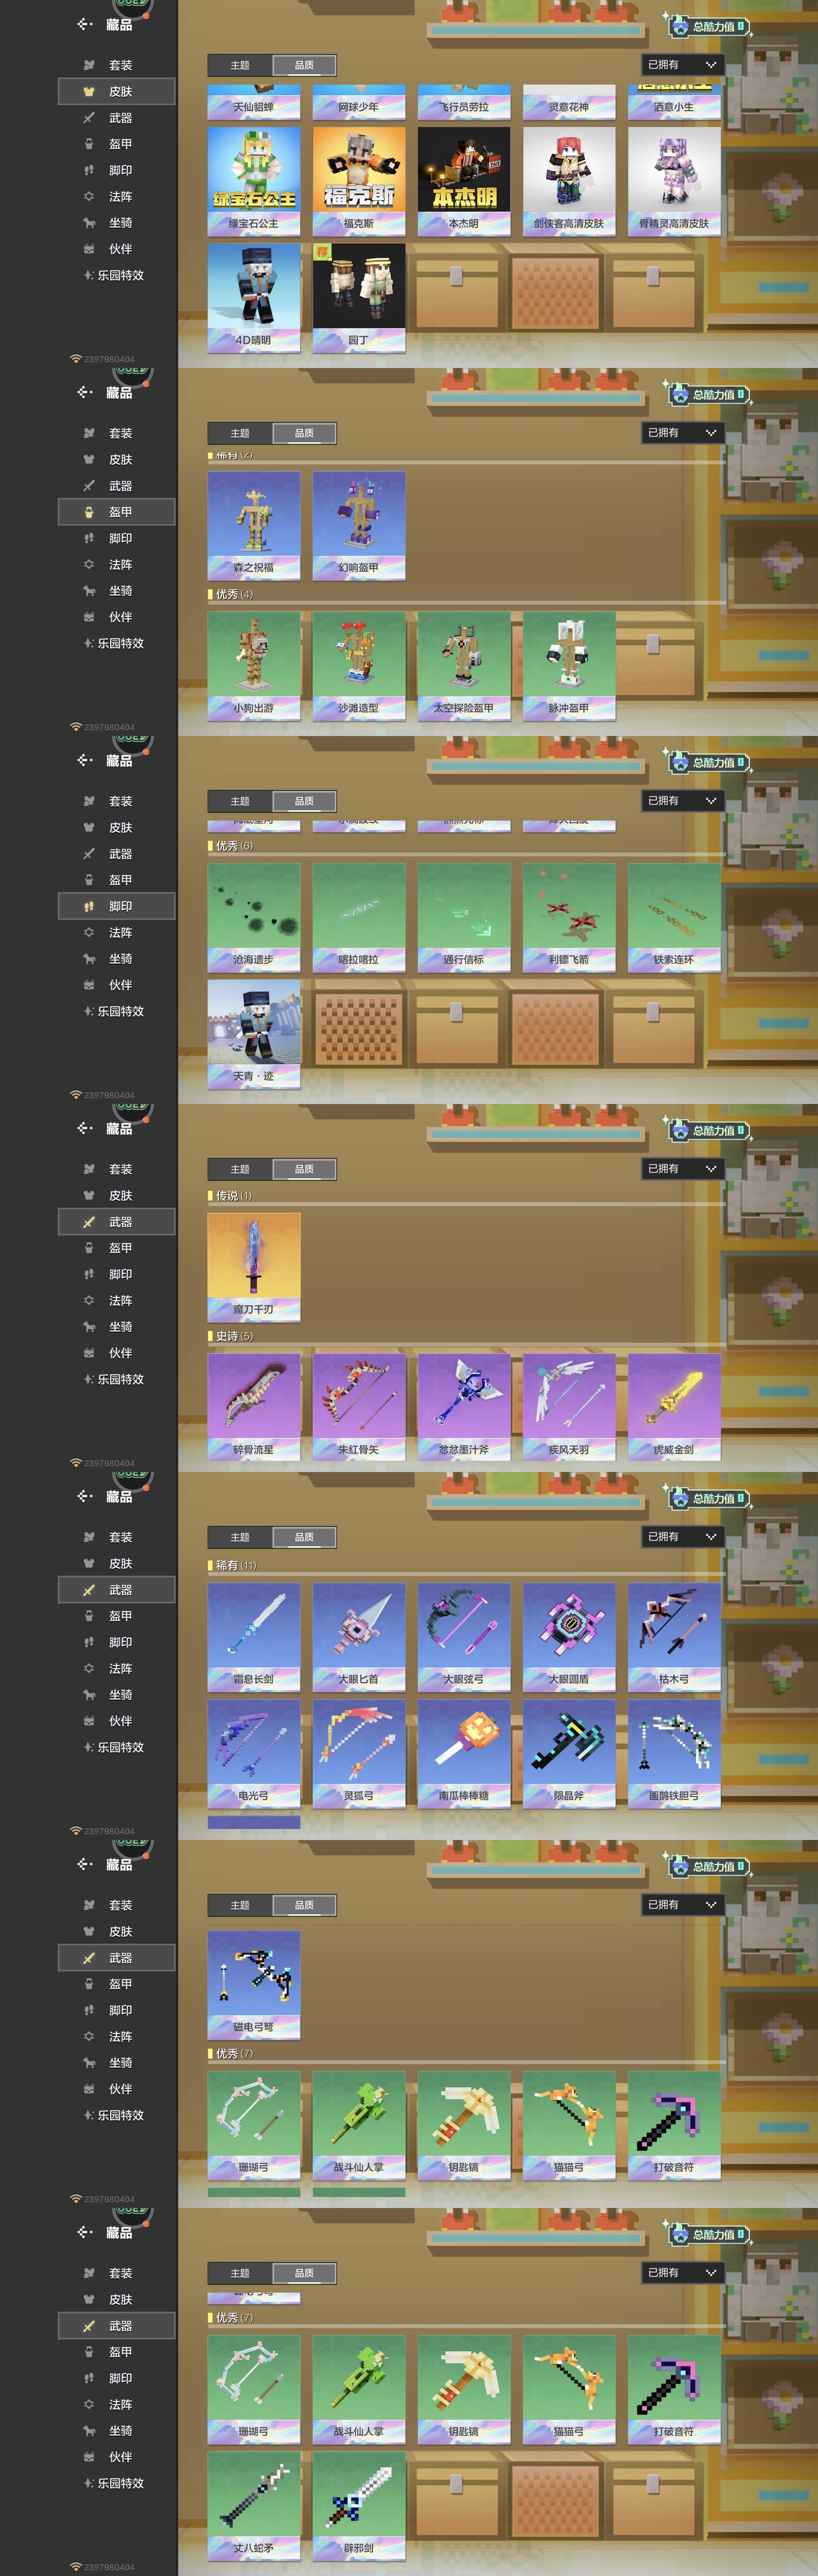Open 伙伴 in sidebar with 脚印 highlighted
The height and width of the screenshot is (2576, 818).
(117, 985)
